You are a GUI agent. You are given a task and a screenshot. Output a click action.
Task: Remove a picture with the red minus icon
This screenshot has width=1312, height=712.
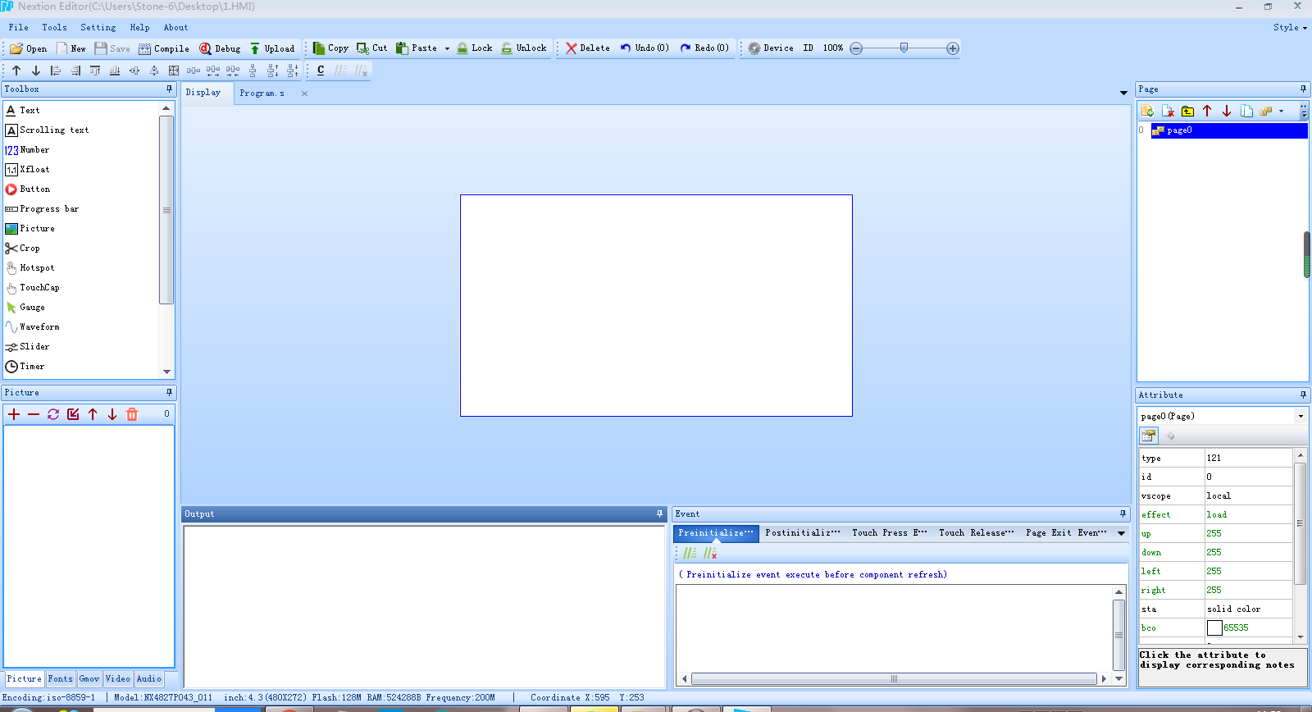[x=34, y=414]
